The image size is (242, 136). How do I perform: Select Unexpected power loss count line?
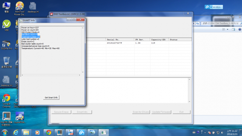tap(35, 46)
